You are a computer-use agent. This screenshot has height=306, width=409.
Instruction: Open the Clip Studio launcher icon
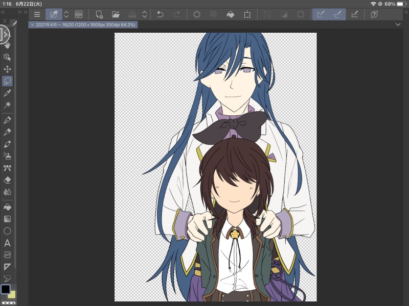(54, 14)
